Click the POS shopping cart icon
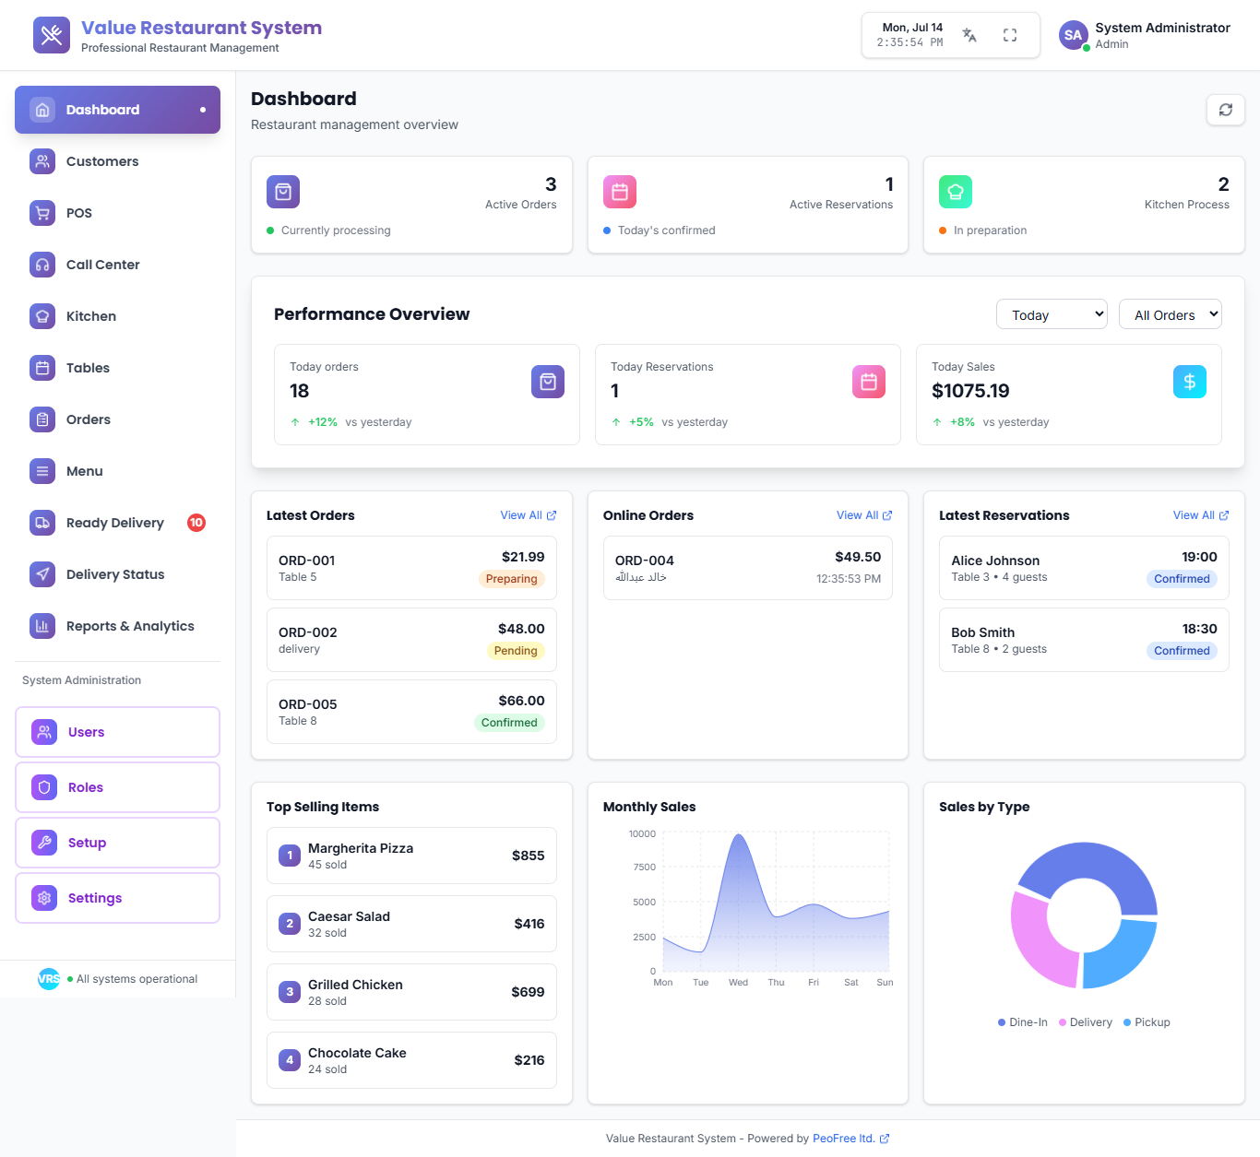Viewport: 1260px width, 1157px height. click(x=42, y=213)
